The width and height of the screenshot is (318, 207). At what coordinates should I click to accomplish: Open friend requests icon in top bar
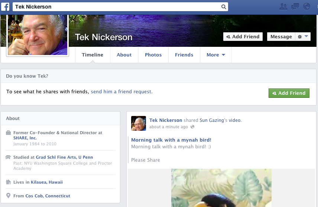click(x=283, y=6)
